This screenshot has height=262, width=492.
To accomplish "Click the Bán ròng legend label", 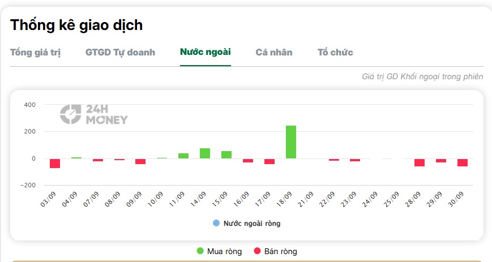I will pyautogui.click(x=280, y=251).
